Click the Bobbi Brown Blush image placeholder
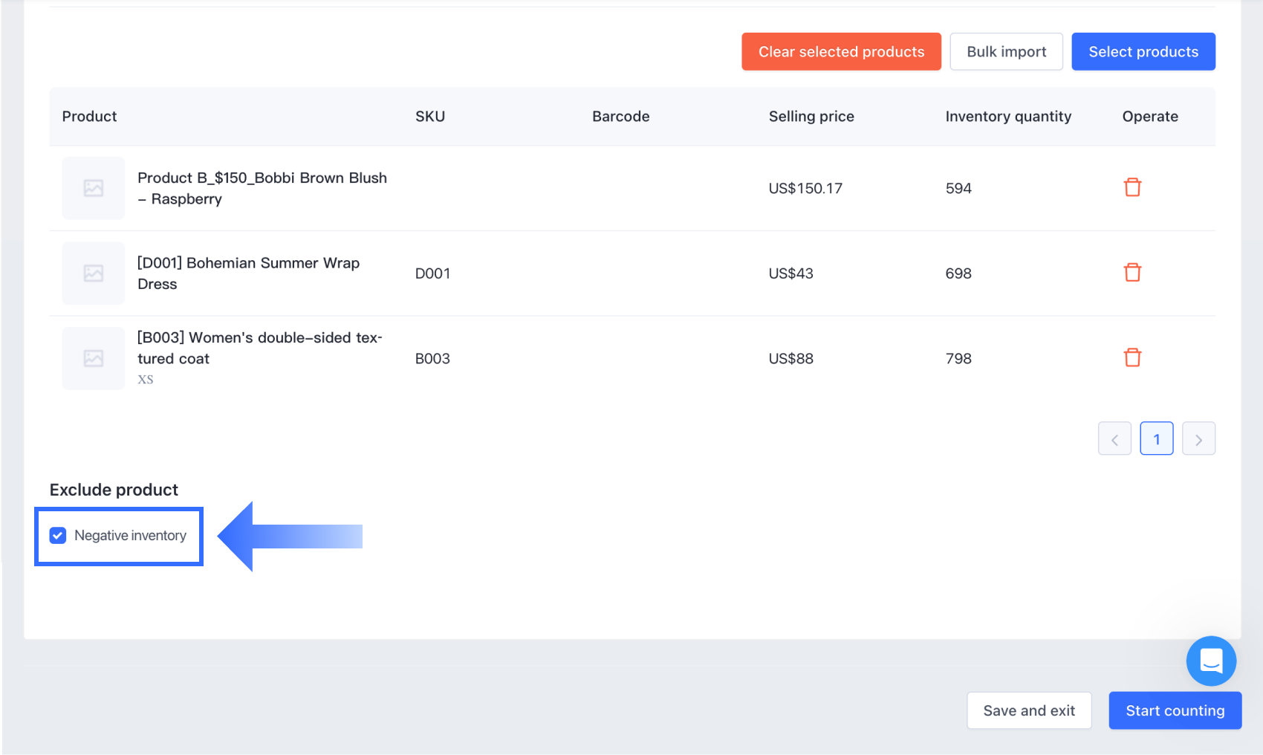This screenshot has width=1263, height=755. [94, 188]
